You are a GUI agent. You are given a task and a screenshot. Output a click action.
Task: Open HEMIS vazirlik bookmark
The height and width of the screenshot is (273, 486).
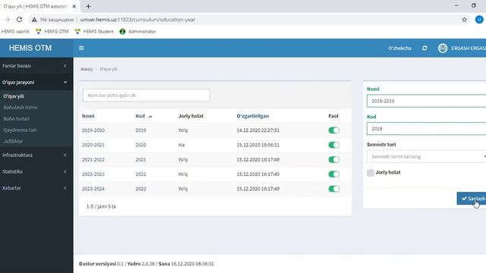click(15, 31)
